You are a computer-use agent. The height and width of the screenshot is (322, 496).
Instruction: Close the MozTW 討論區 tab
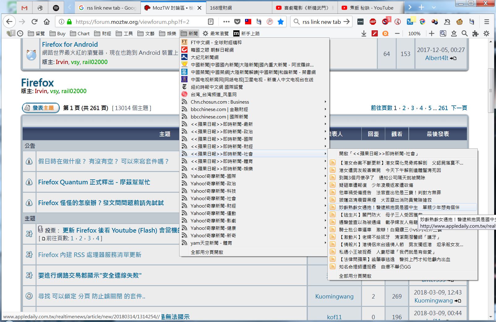[x=200, y=8]
